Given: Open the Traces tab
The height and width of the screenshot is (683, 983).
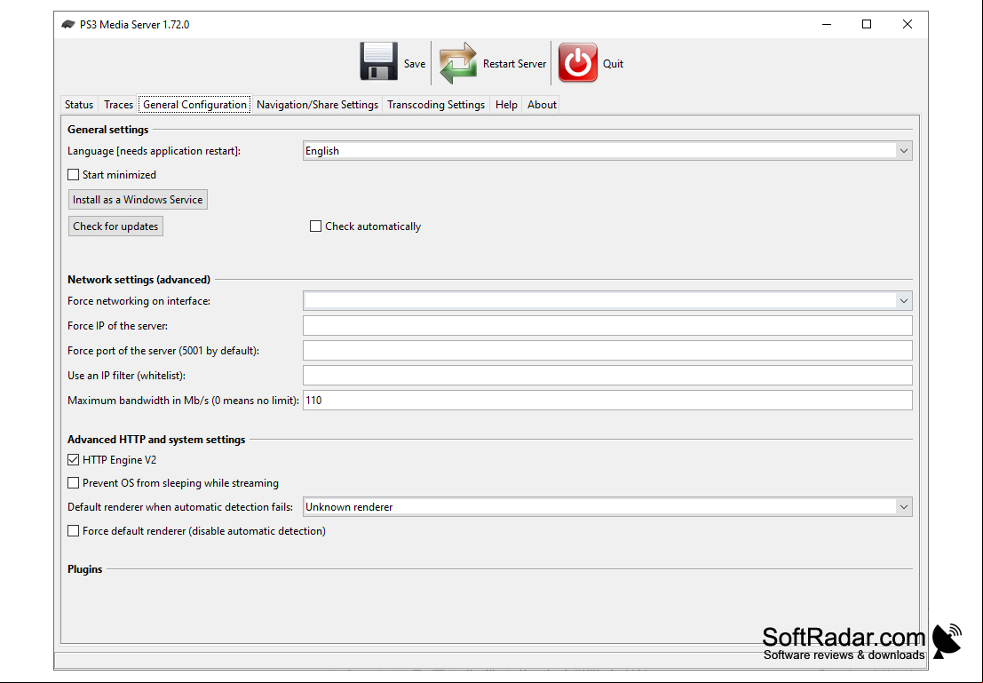Looking at the screenshot, I should (x=118, y=105).
